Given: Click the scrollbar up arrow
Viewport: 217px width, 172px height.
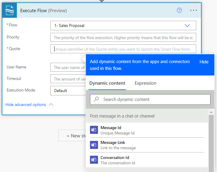Looking at the screenshot, I should coord(211,112).
